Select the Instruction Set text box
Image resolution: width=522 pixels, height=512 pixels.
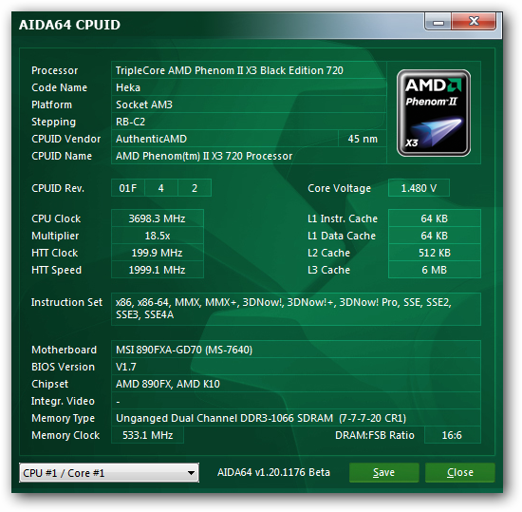tap(296, 309)
